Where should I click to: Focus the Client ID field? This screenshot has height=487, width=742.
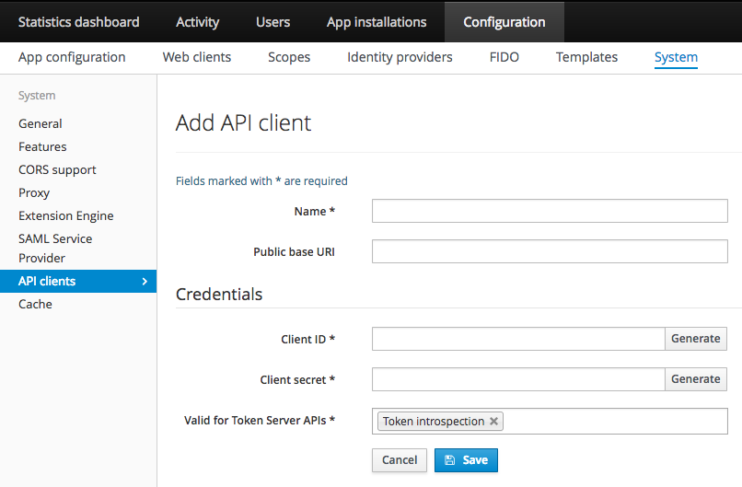tap(518, 339)
